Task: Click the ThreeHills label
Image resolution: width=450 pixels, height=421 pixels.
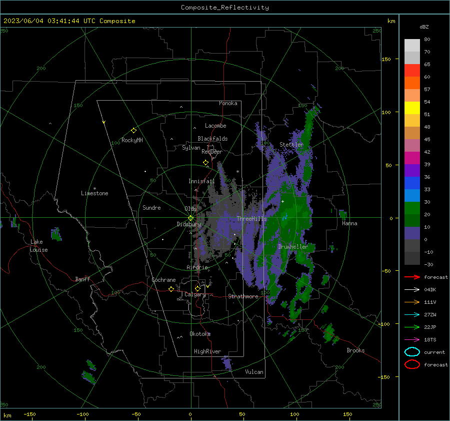Action: (251, 219)
